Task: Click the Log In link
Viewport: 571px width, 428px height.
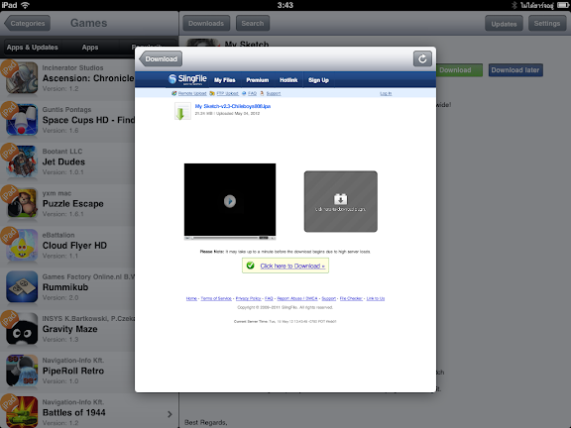Action: (386, 93)
